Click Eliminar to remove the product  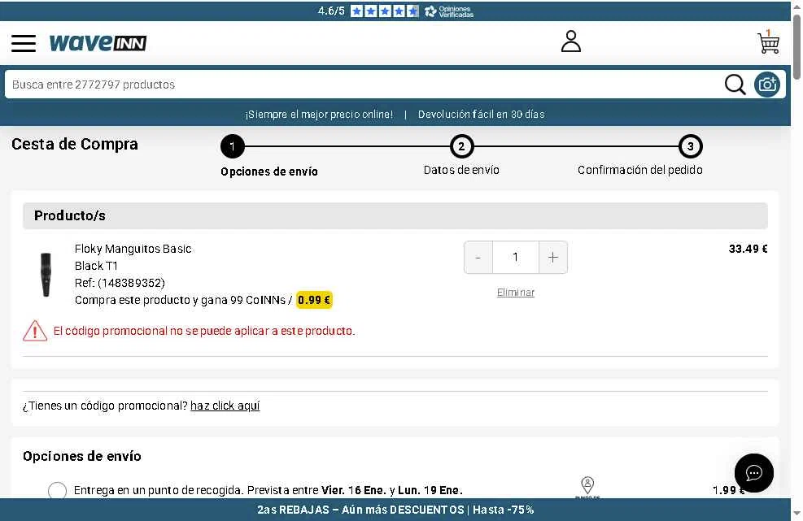pyautogui.click(x=516, y=293)
